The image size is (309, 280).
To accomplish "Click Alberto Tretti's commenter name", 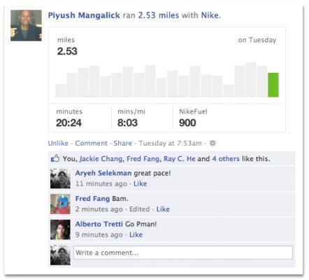I will (99, 224).
